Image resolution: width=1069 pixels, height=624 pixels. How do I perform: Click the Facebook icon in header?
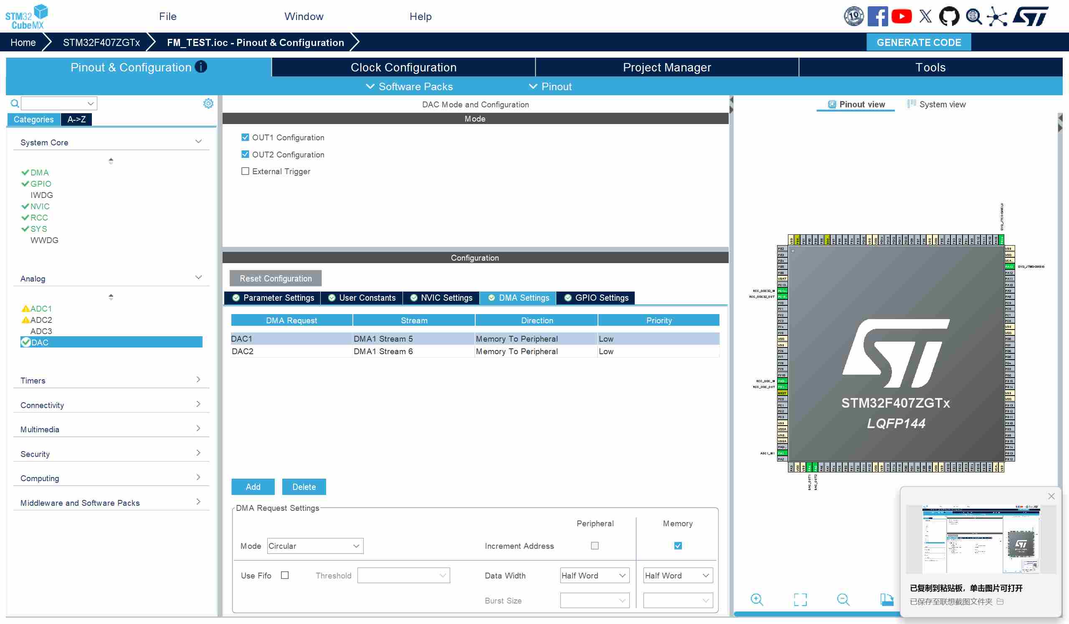pyautogui.click(x=877, y=17)
